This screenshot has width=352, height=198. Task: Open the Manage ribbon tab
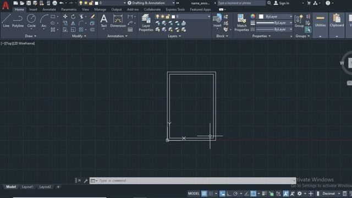(100, 9)
